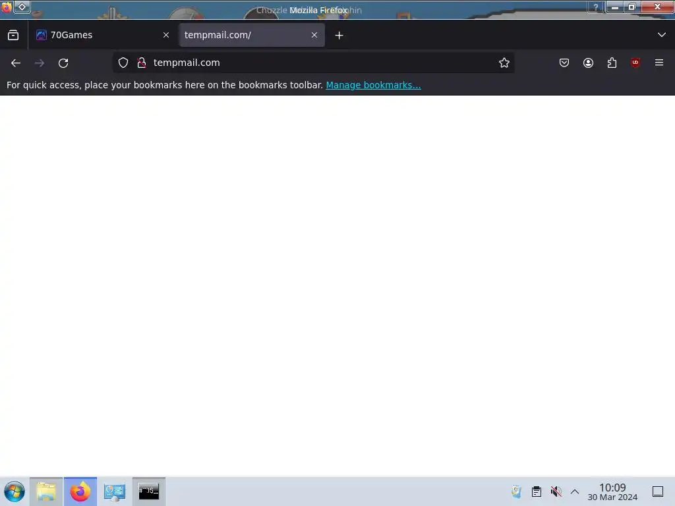Close the tempmail.com/ tab
Viewport: 675px width, 506px height.
314,35
